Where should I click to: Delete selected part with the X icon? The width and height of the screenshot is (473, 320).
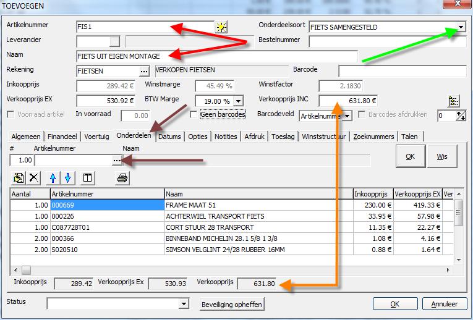[33, 178]
